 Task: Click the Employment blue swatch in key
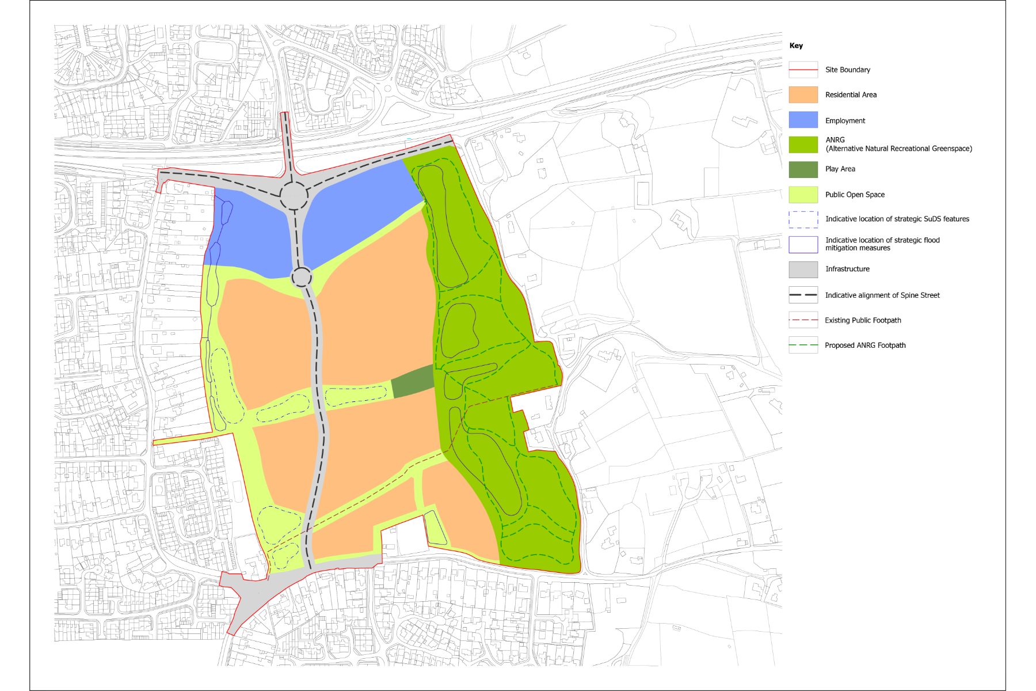tap(803, 120)
